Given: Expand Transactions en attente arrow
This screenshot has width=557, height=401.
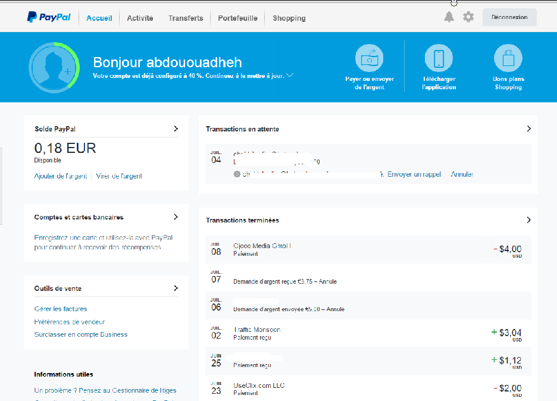Looking at the screenshot, I should 529,129.
